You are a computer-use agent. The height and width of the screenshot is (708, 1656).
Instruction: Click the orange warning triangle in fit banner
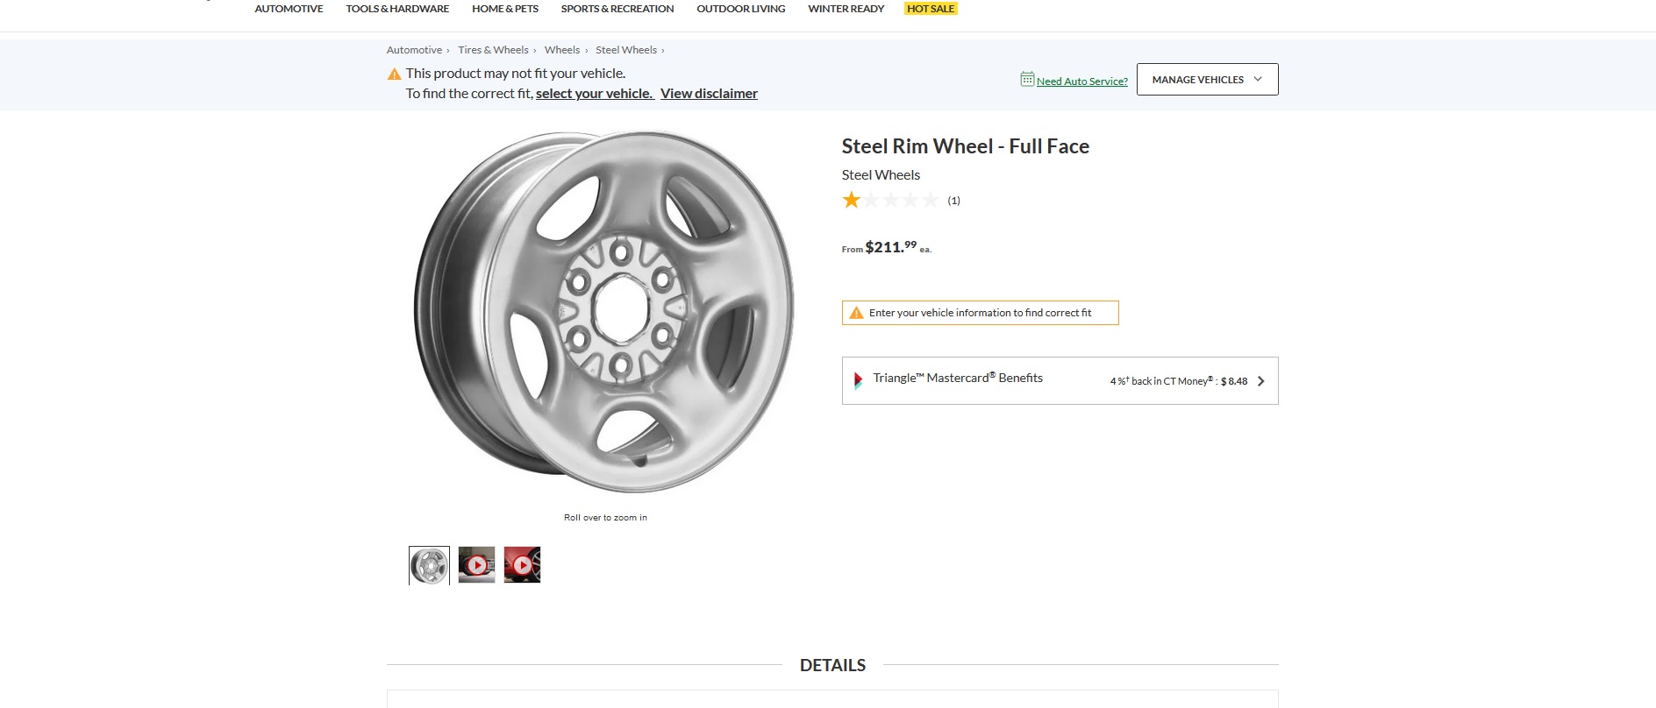tap(395, 74)
